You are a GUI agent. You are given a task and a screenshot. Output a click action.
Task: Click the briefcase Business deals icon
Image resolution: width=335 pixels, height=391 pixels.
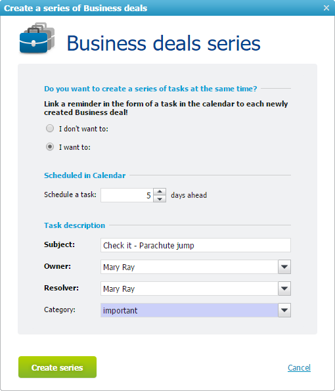coord(37,38)
